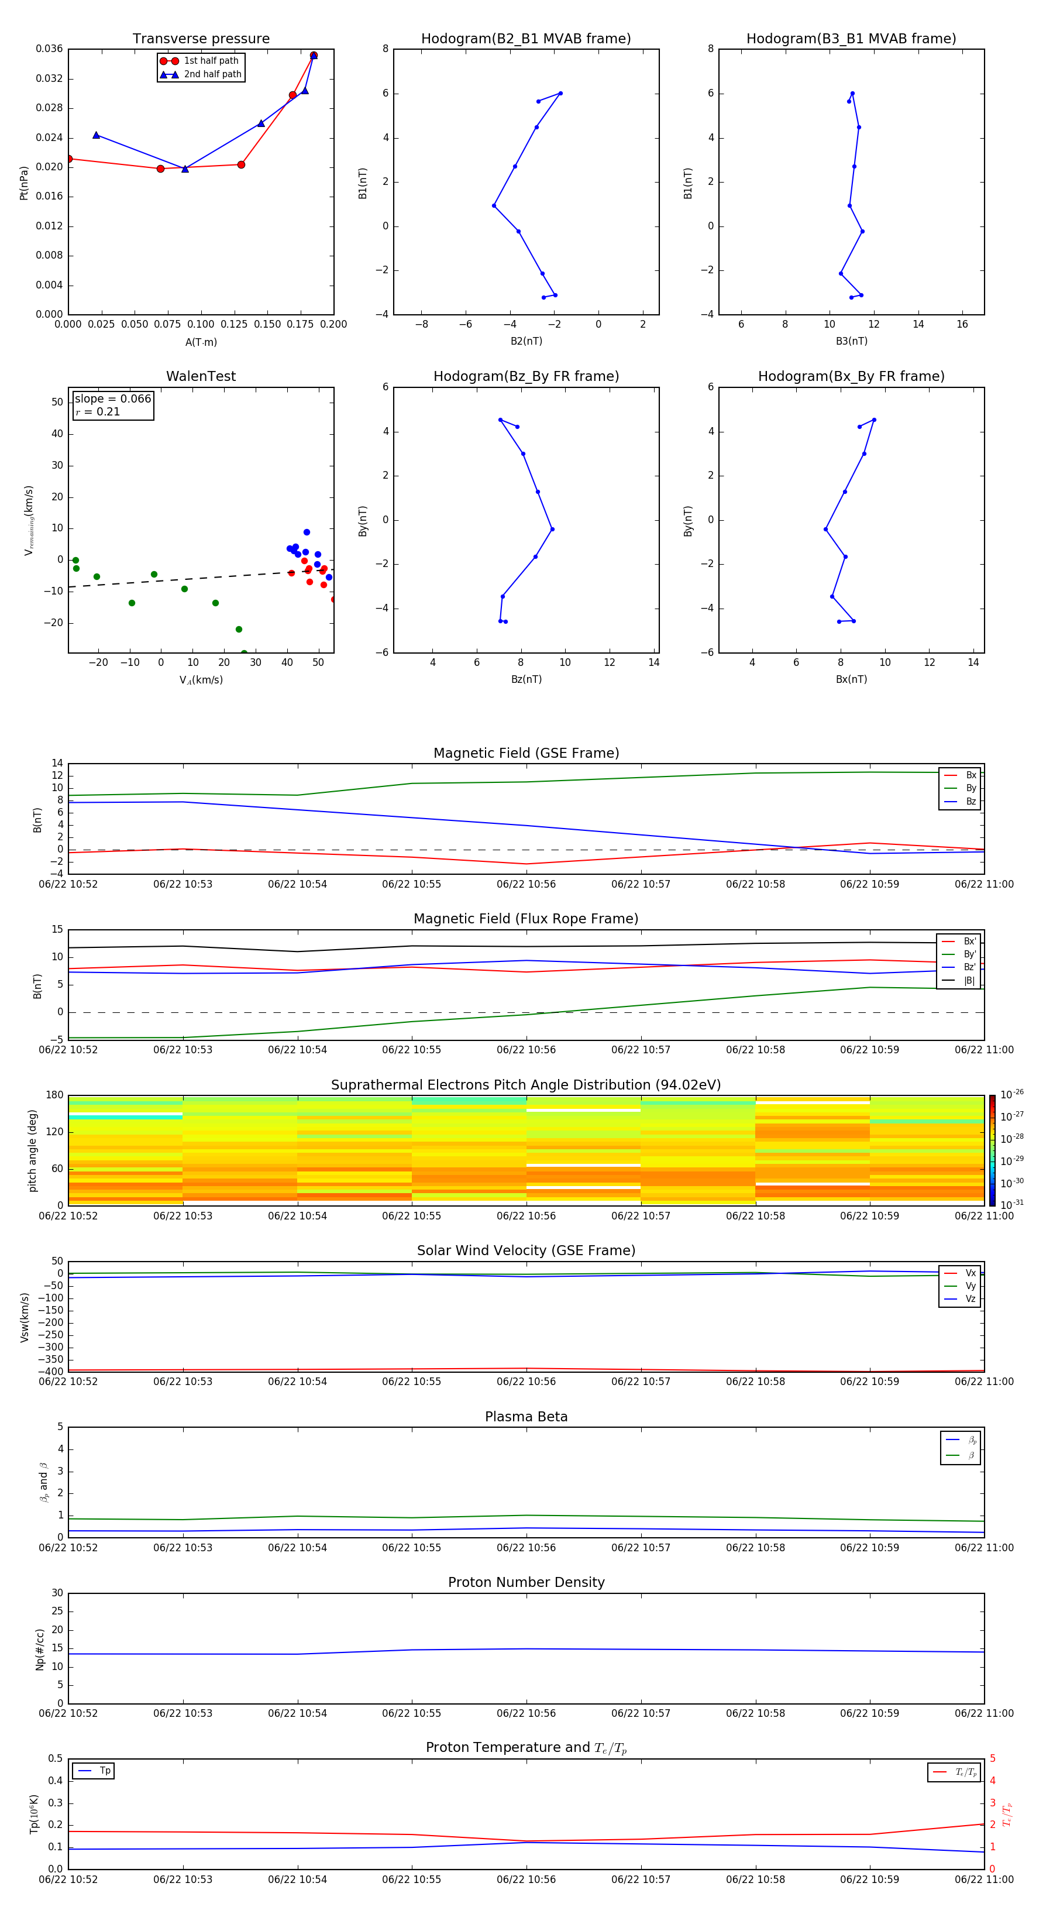Click the 'slope = 0.066' annotation
This screenshot has height=1931, width=1053.
113,399
